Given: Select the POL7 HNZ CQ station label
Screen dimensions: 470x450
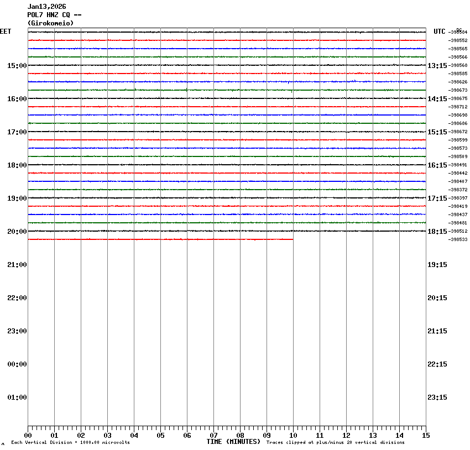Looking at the screenshot, I should (x=55, y=15).
